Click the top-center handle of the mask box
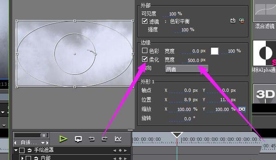This screenshot has width=276, height=160. (x=75, y=21)
